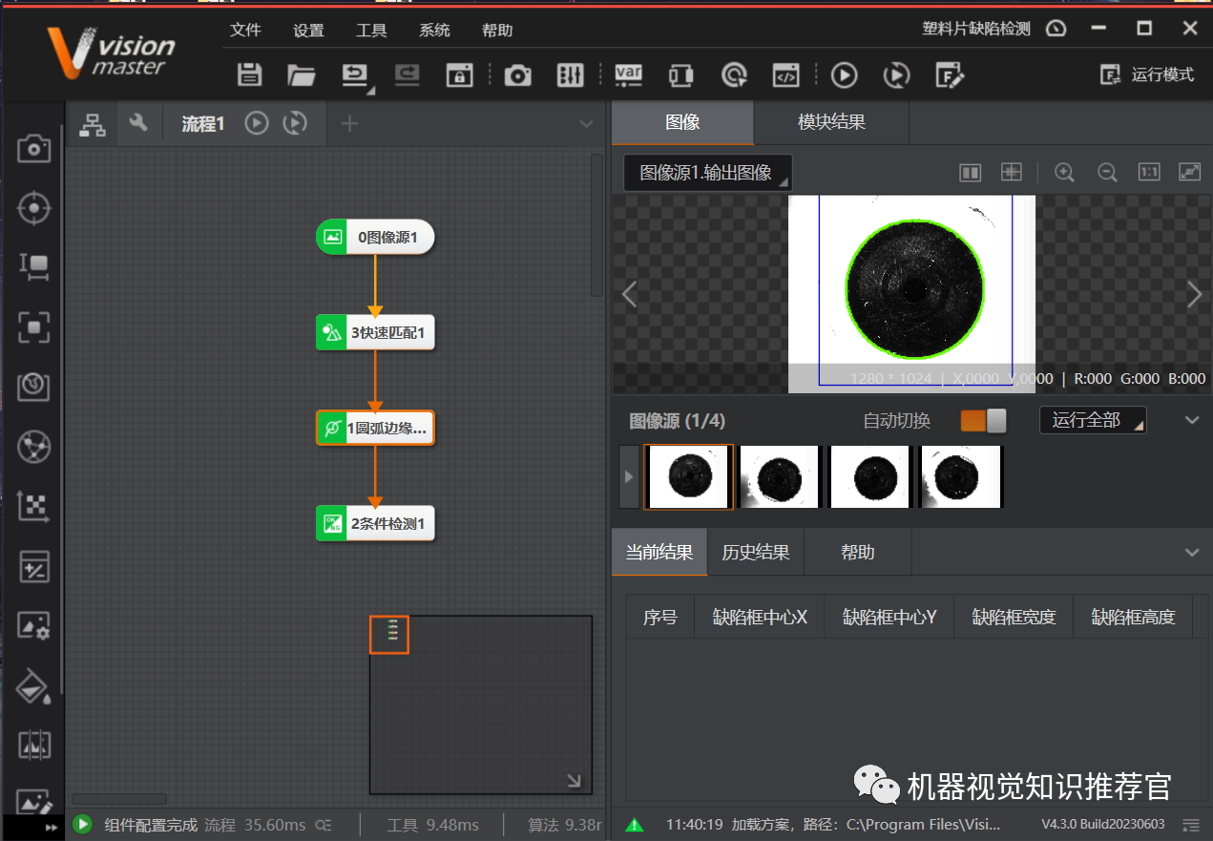The height and width of the screenshot is (841, 1213).
Task: Select the 2条件检测1 module node
Action: [x=375, y=523]
